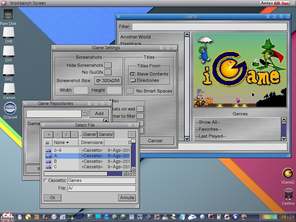The height and width of the screenshot is (222, 296).
Task: Click the folder browse icon beside Add
Action: (x=85, y=114)
